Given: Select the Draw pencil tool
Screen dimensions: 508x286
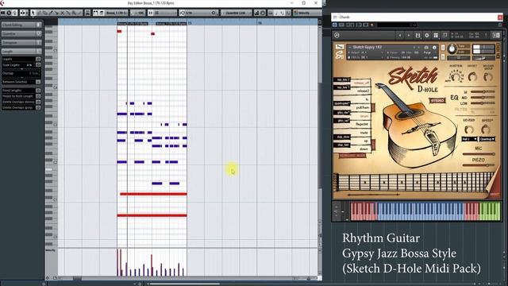Looking at the screenshot, I should pos(39,13).
